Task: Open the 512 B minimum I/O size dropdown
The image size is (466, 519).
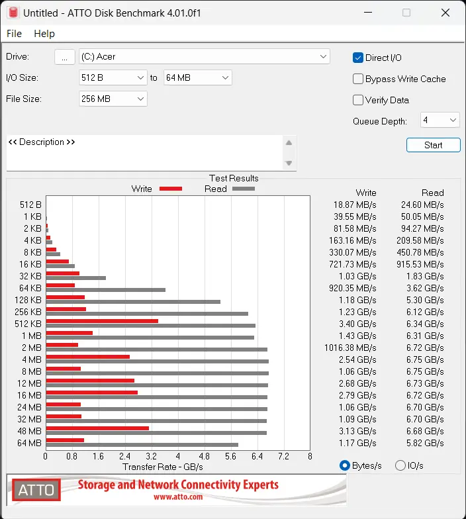Action: point(113,78)
